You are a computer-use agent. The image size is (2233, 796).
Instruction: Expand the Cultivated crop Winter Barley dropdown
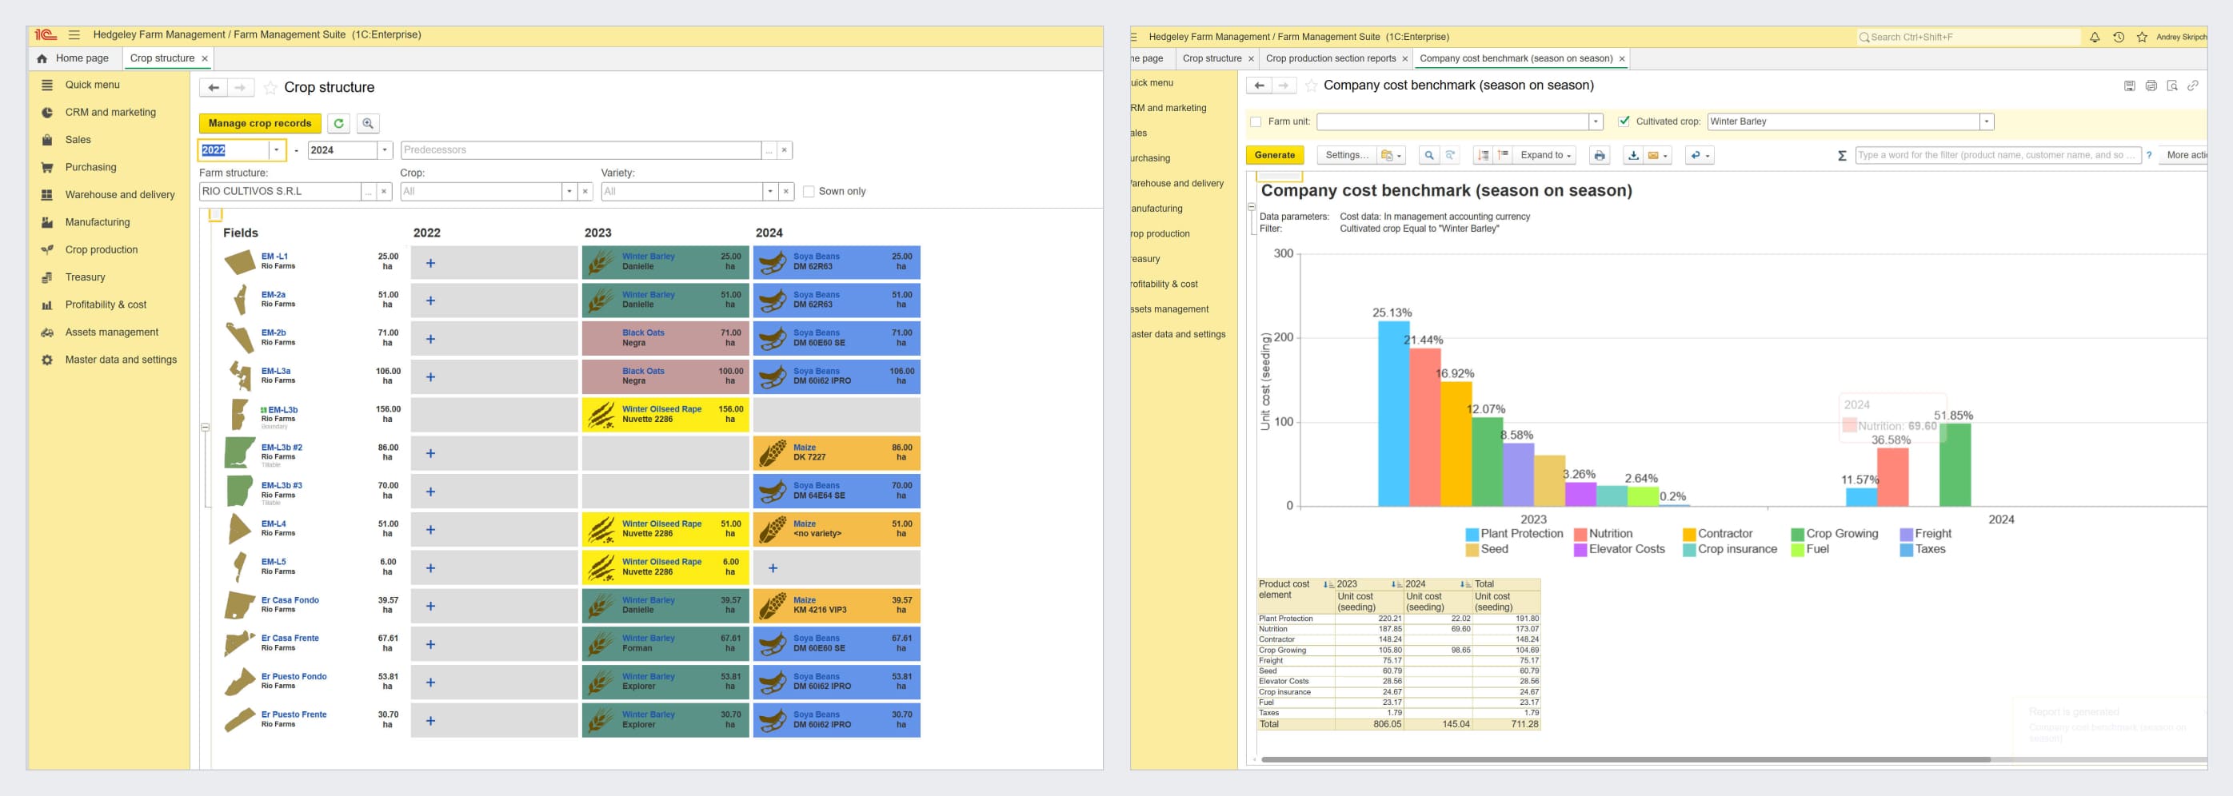point(1986,122)
